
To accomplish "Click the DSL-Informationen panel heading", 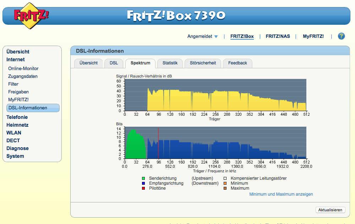I will pos(100,51).
